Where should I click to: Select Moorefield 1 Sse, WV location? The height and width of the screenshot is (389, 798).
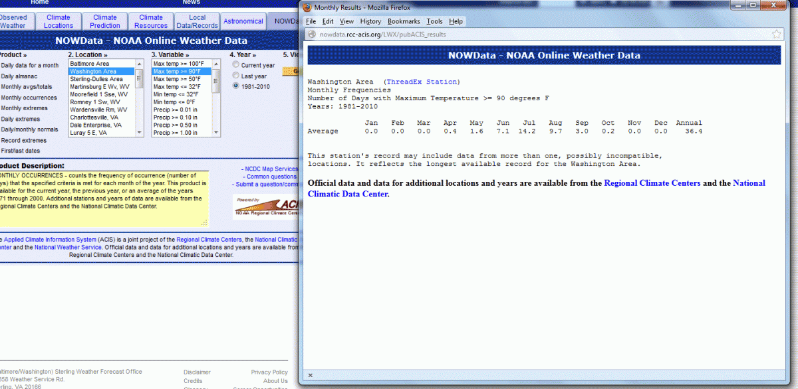[102, 94]
